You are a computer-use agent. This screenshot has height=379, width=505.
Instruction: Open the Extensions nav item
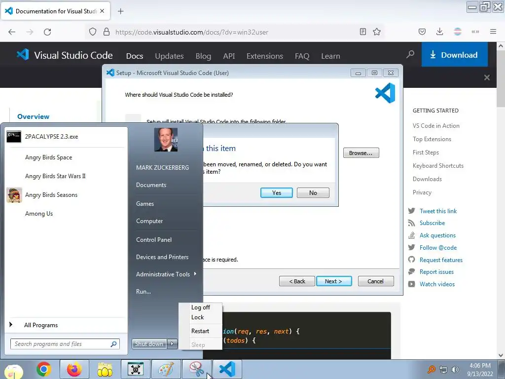[265, 56]
